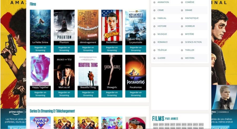Click Regarder en Streaming under Mort ou vif

tap(64, 94)
